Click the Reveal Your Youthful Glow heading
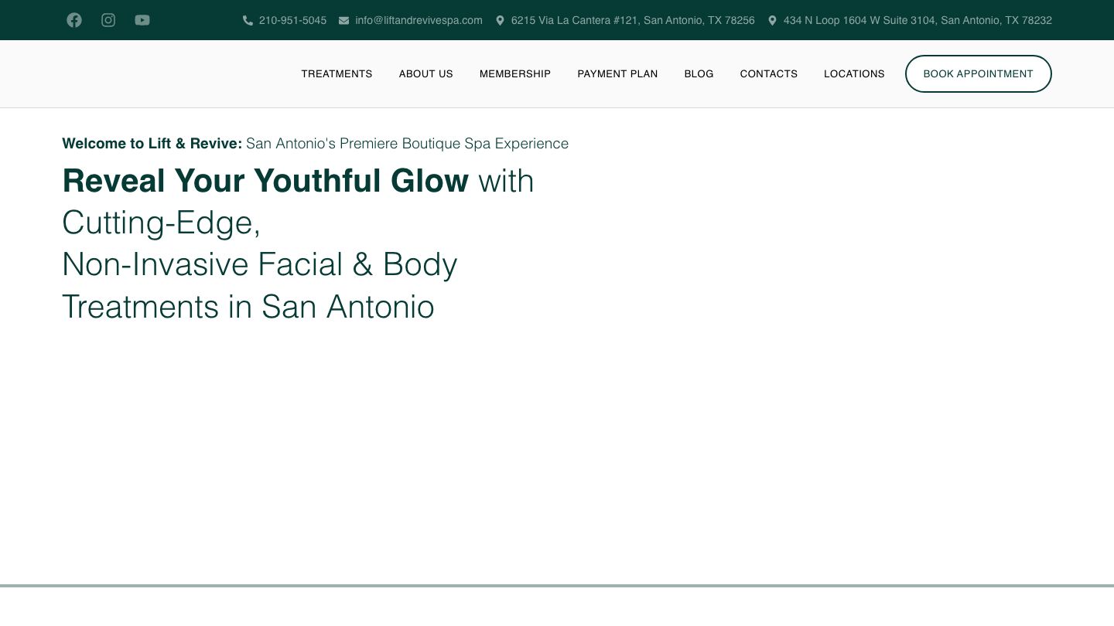 (265, 182)
